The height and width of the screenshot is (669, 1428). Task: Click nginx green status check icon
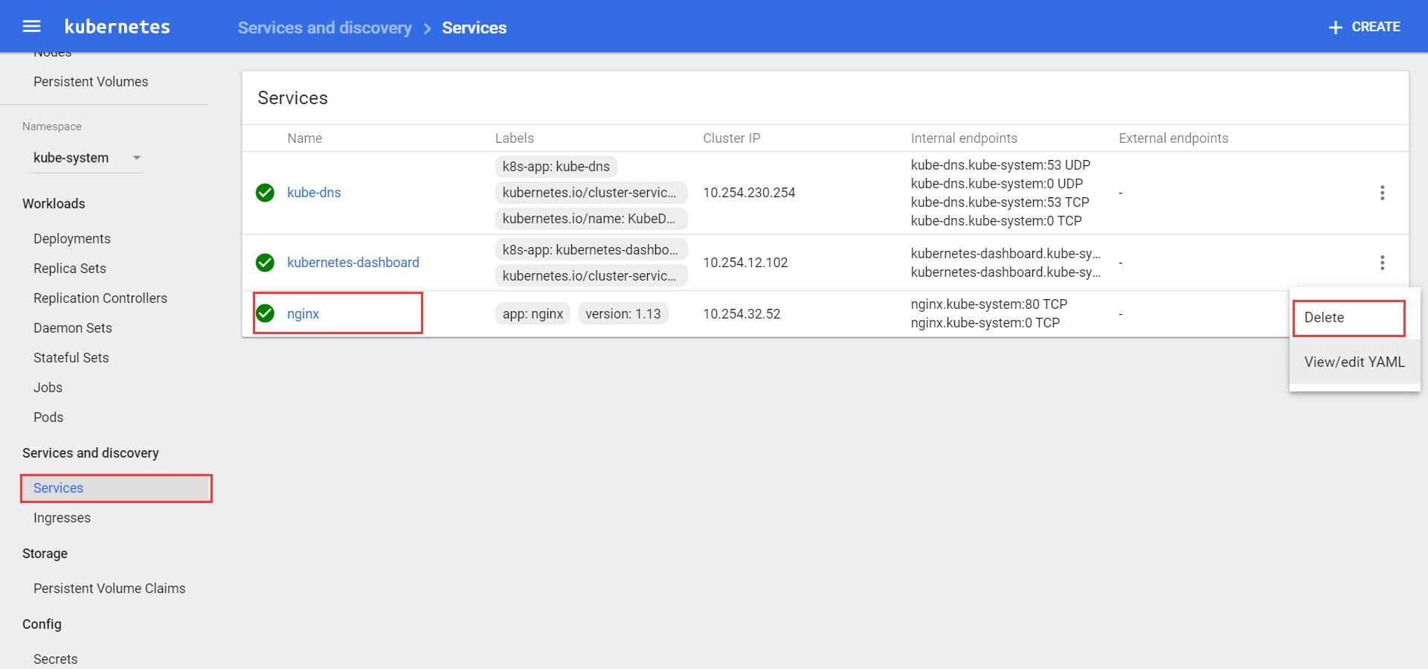[x=265, y=313]
